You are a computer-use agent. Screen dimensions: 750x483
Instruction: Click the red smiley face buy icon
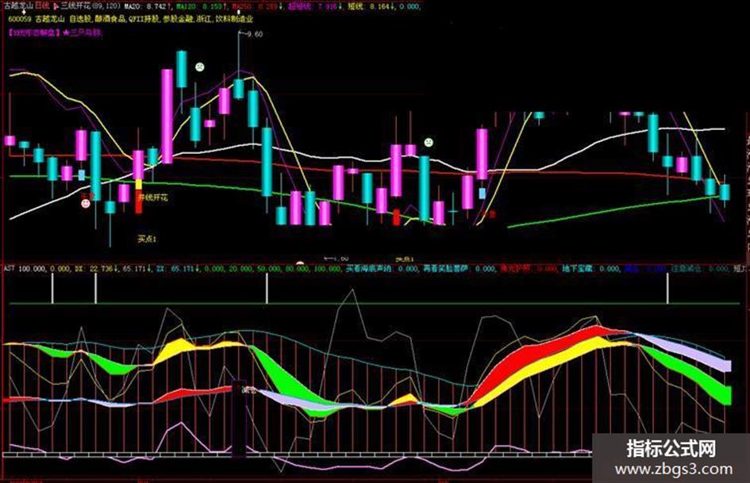(86, 204)
